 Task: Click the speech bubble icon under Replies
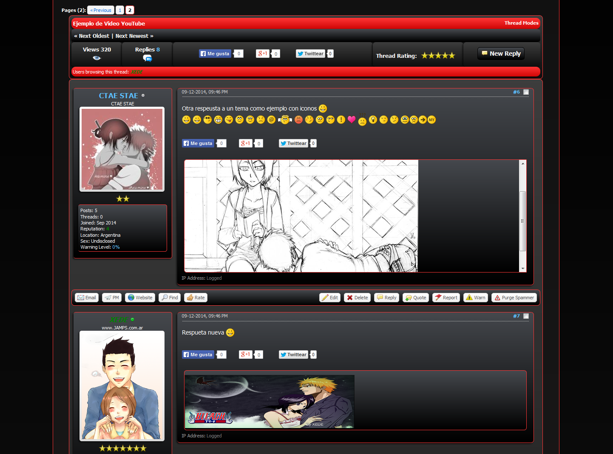click(x=148, y=58)
